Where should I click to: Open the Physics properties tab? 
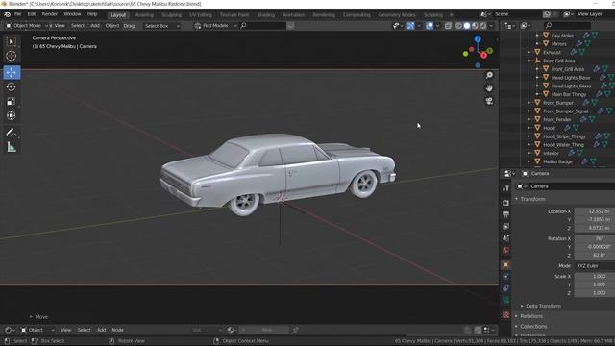point(505,277)
